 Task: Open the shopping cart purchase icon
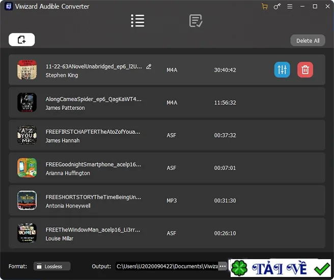pyautogui.click(x=265, y=7)
